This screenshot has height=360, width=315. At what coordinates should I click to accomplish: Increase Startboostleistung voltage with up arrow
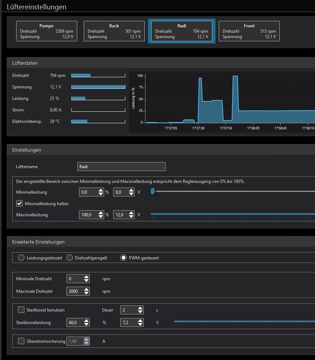coord(140,320)
